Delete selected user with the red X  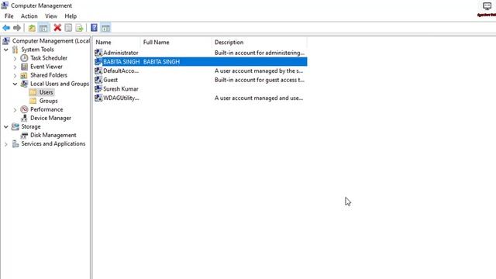[x=57, y=28]
